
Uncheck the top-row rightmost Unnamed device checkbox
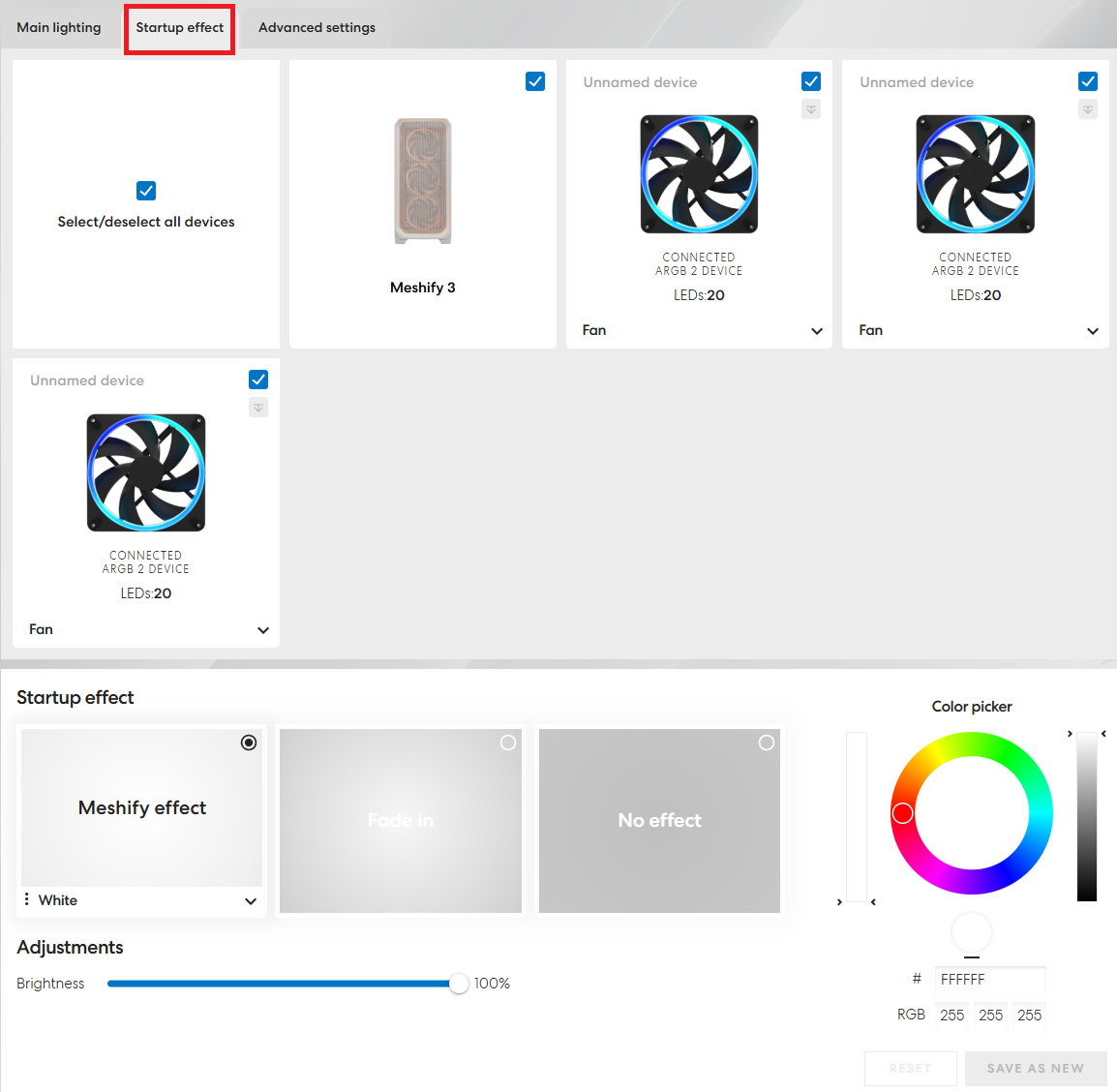click(x=1087, y=82)
